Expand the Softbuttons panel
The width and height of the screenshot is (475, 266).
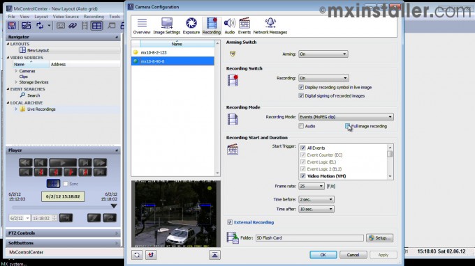click(x=63, y=243)
